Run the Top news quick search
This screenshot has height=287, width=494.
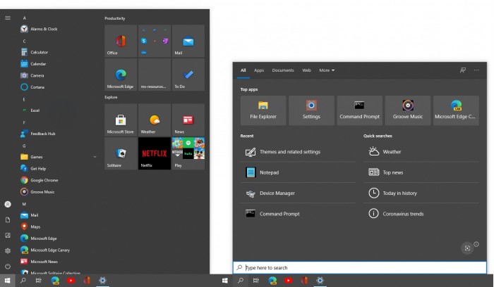421,172
